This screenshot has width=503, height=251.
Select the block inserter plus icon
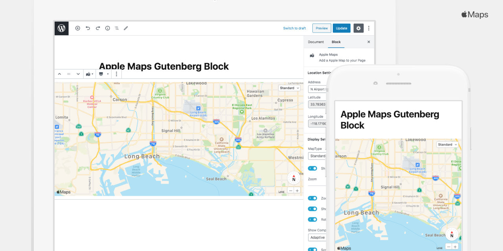[78, 28]
